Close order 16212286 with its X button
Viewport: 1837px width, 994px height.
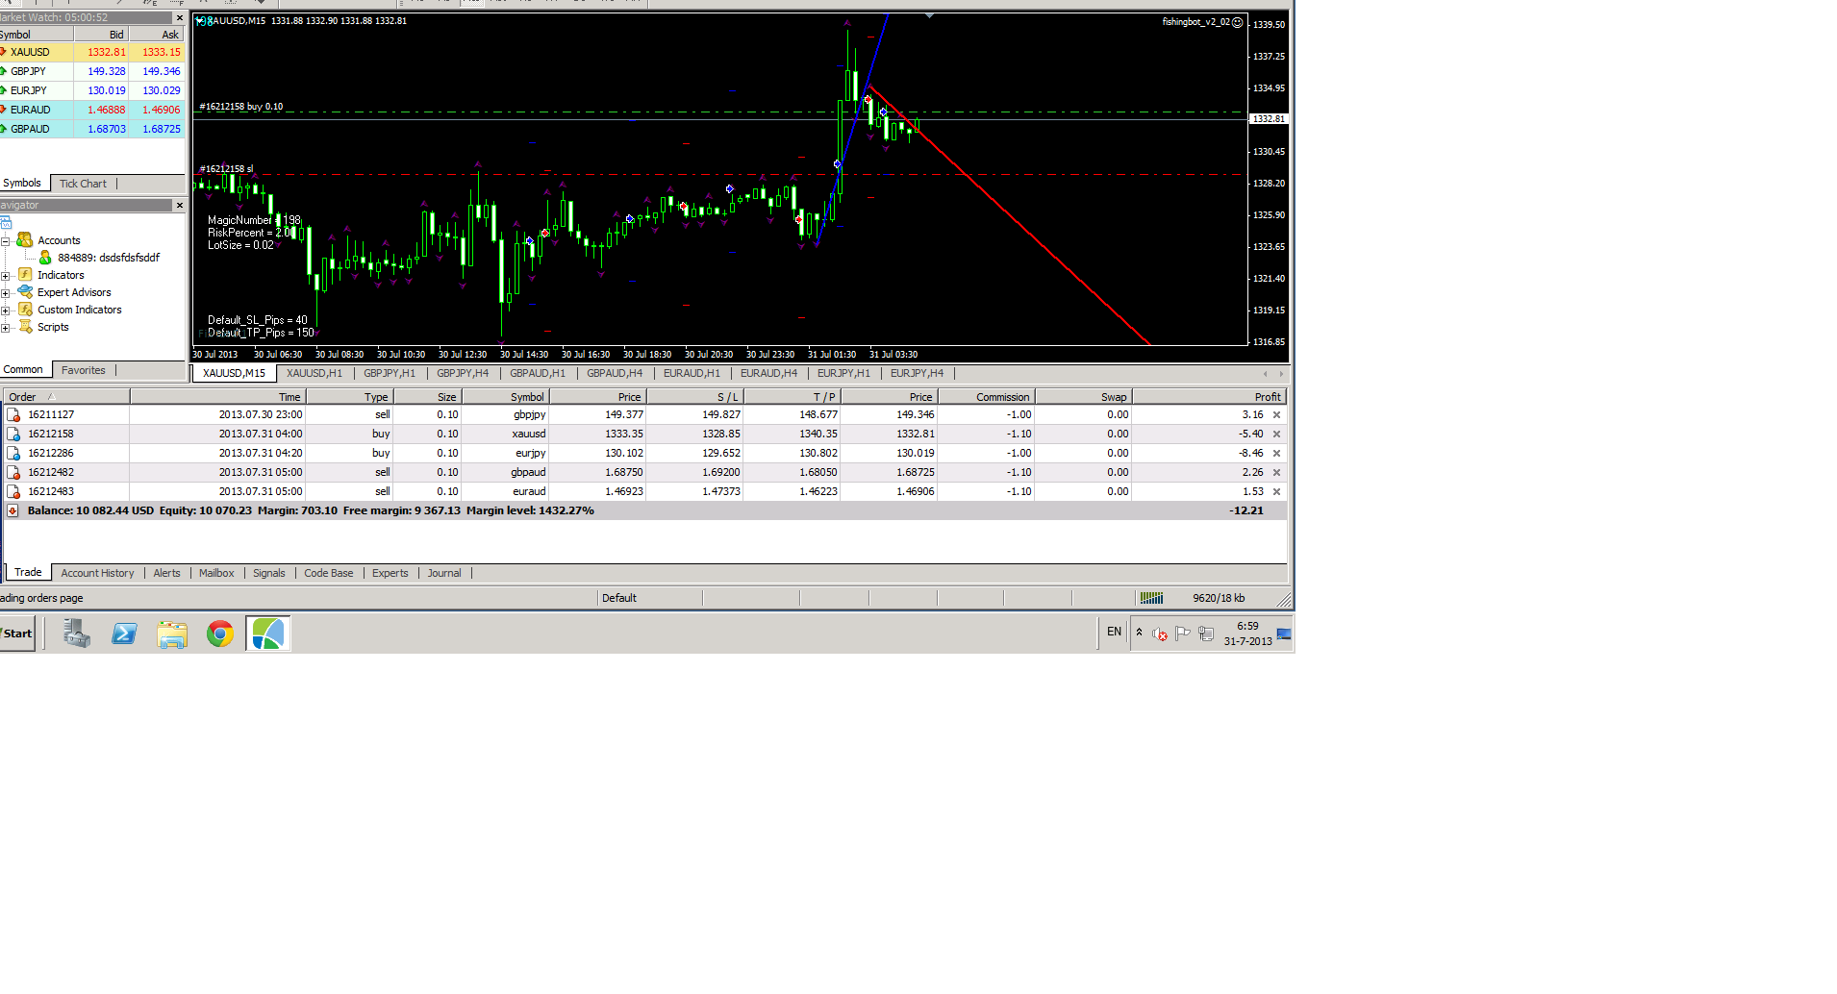pyautogui.click(x=1276, y=454)
